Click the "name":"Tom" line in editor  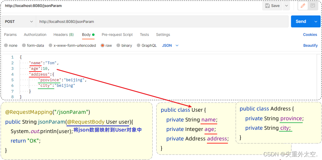tap(44, 63)
